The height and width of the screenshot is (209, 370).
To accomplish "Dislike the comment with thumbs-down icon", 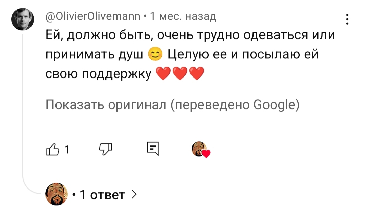I will coord(104,149).
